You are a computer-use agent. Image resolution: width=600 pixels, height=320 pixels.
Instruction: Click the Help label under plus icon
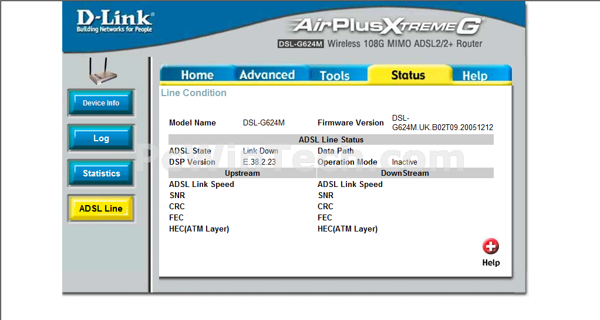tap(491, 263)
